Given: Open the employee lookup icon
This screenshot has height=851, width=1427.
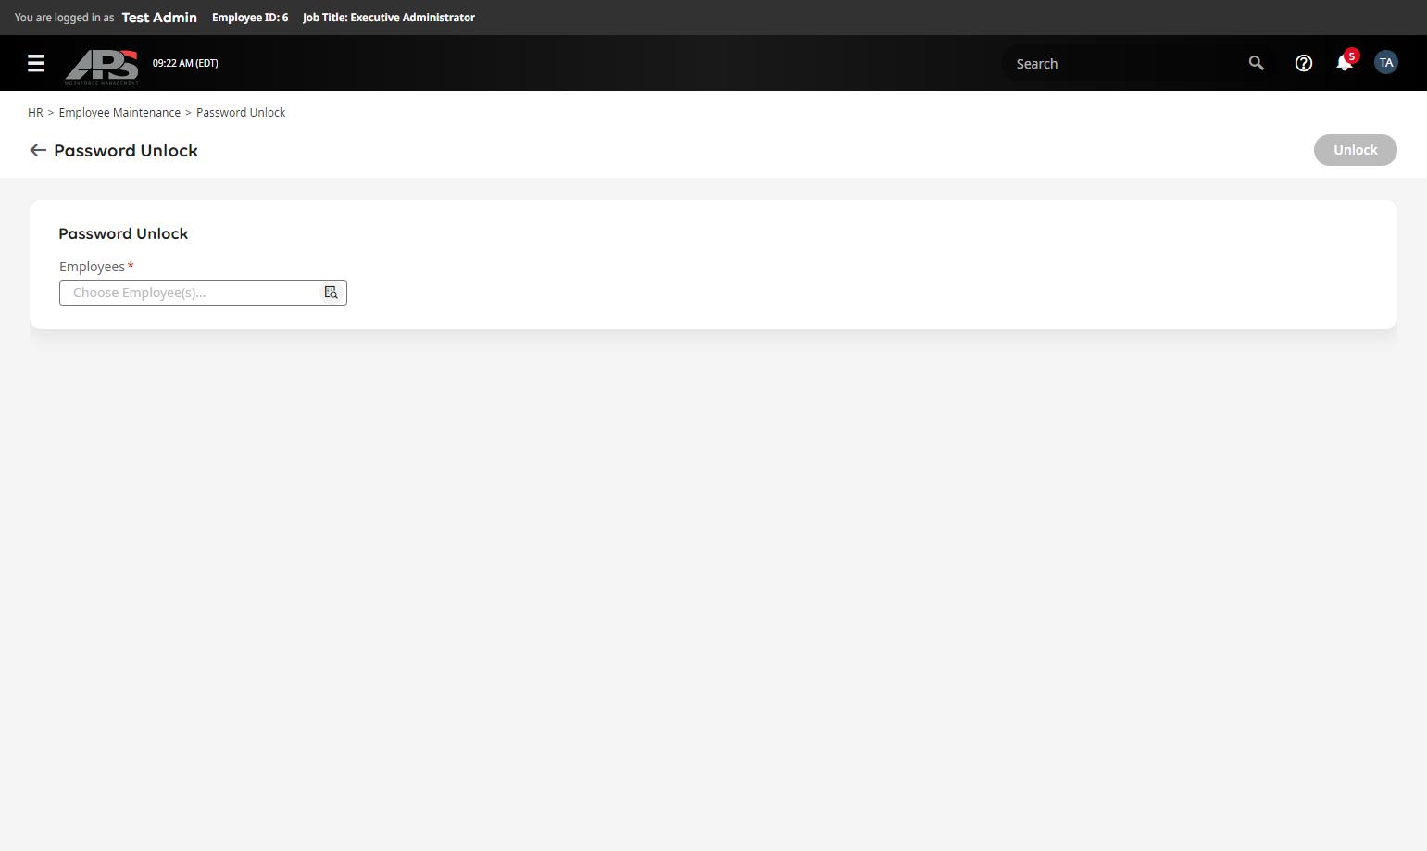Looking at the screenshot, I should 331,293.
